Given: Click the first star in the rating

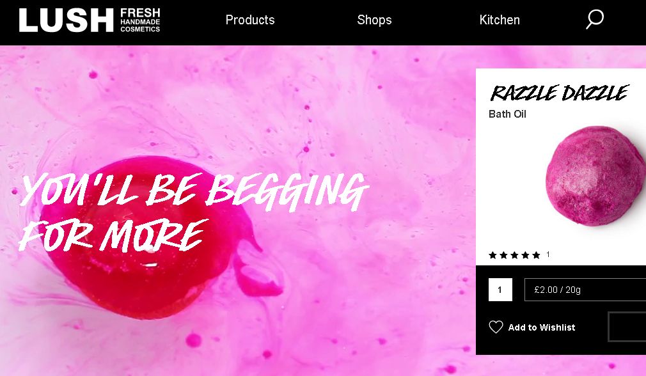Looking at the screenshot, I should (492, 255).
